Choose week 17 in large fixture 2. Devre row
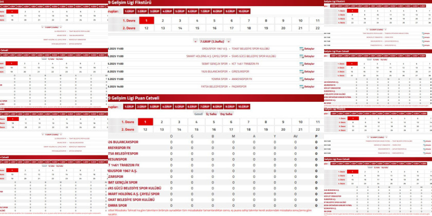 231,28
